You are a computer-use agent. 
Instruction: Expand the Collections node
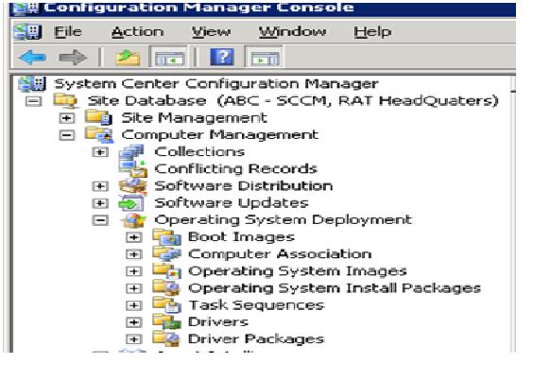tap(100, 152)
